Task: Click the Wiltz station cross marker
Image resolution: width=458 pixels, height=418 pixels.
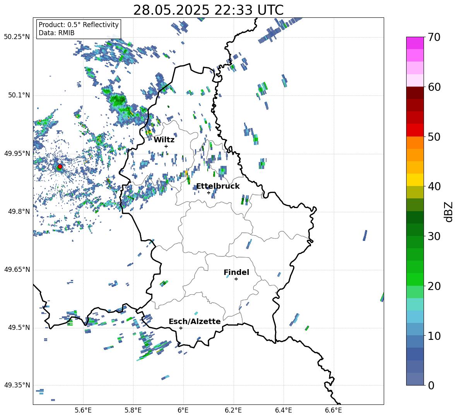Action: tap(166, 146)
